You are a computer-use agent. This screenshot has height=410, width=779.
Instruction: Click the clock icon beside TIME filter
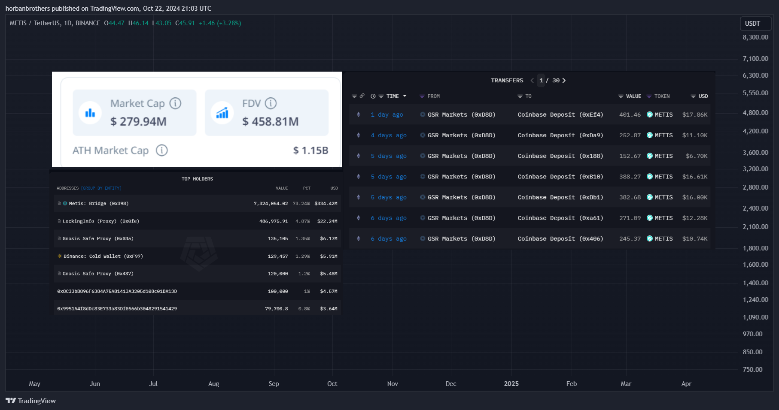tap(373, 96)
